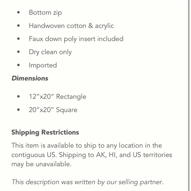Click 'This description was written by our selling partner'
Viewport: 191px width, 191px height.
pos(87,182)
